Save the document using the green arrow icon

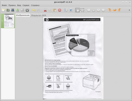click(18, 10)
